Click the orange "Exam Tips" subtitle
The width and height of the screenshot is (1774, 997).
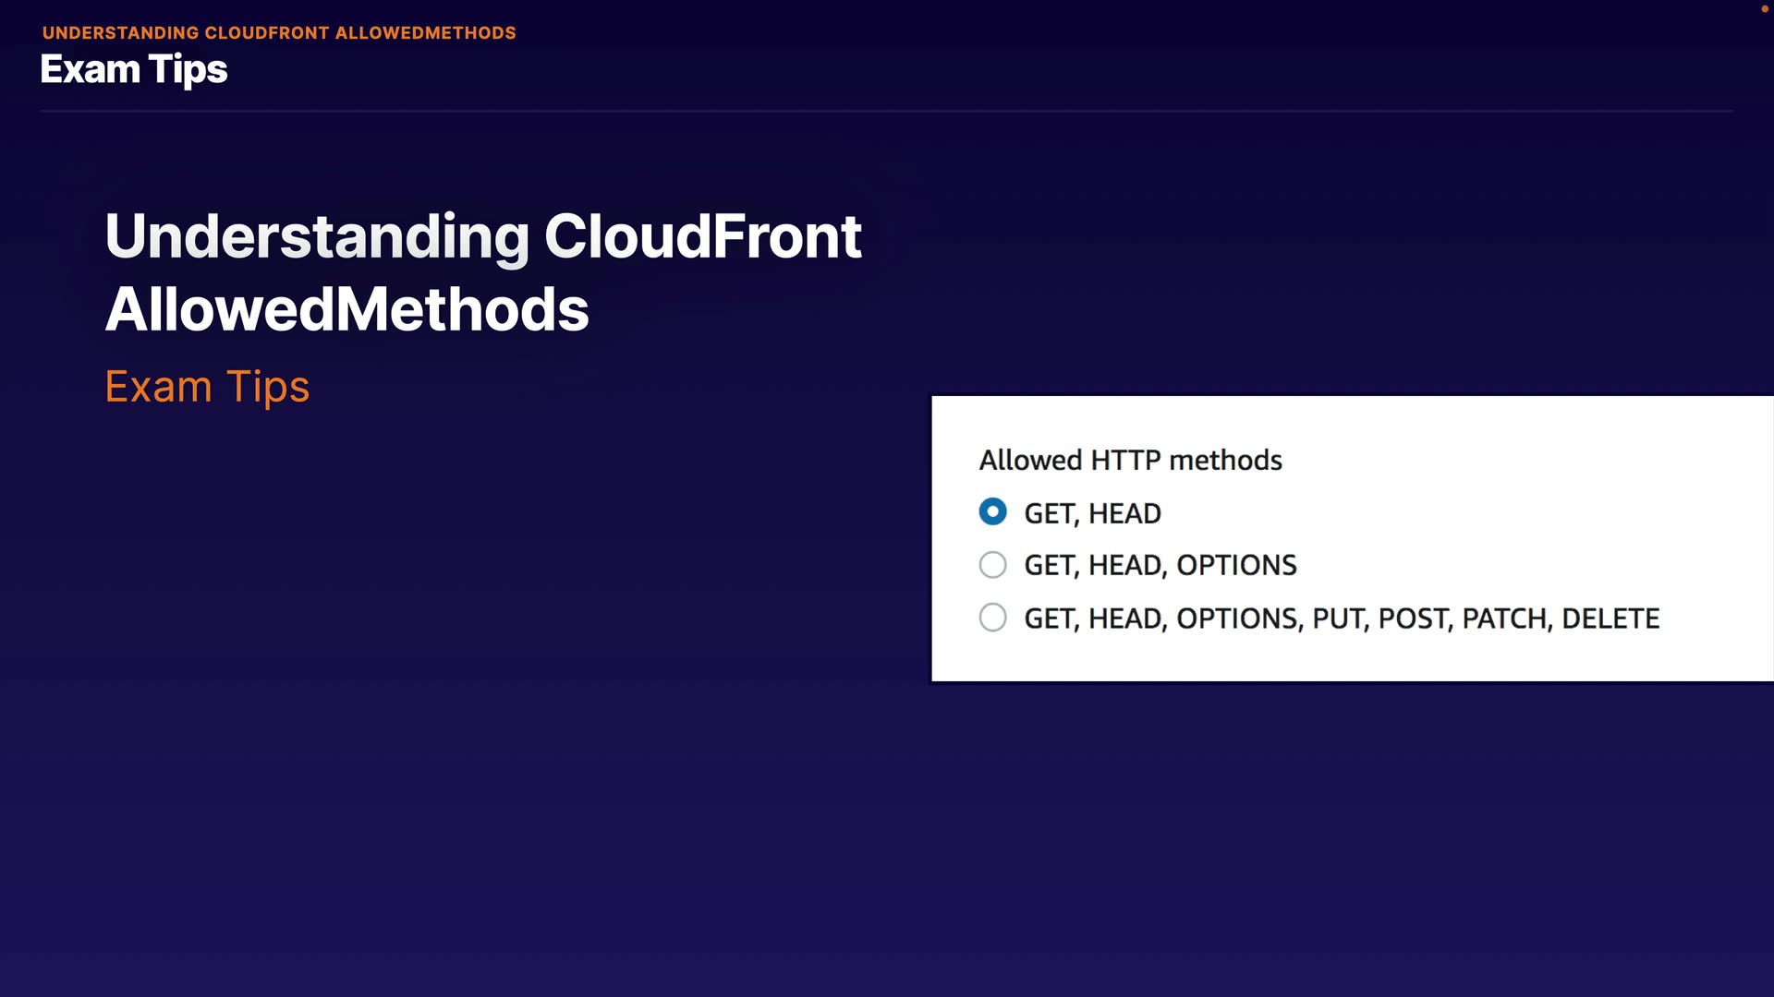(x=207, y=386)
